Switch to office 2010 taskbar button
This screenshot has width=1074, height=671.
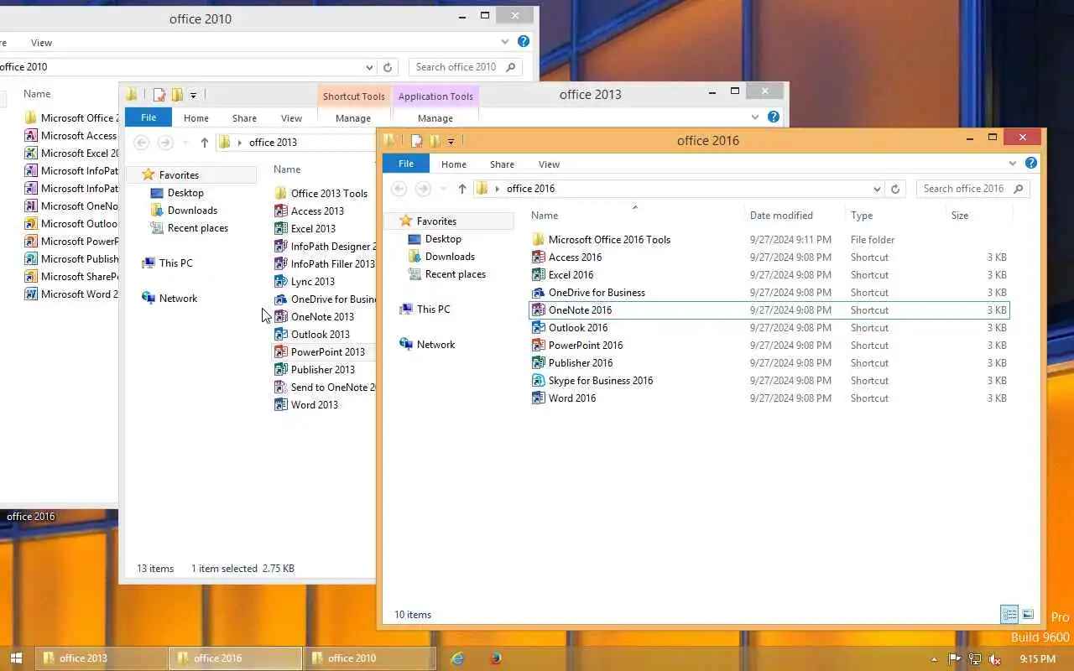click(x=369, y=658)
